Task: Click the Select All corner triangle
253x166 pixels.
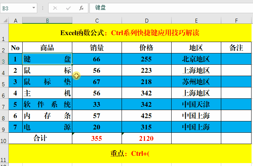Action: coord(5,20)
